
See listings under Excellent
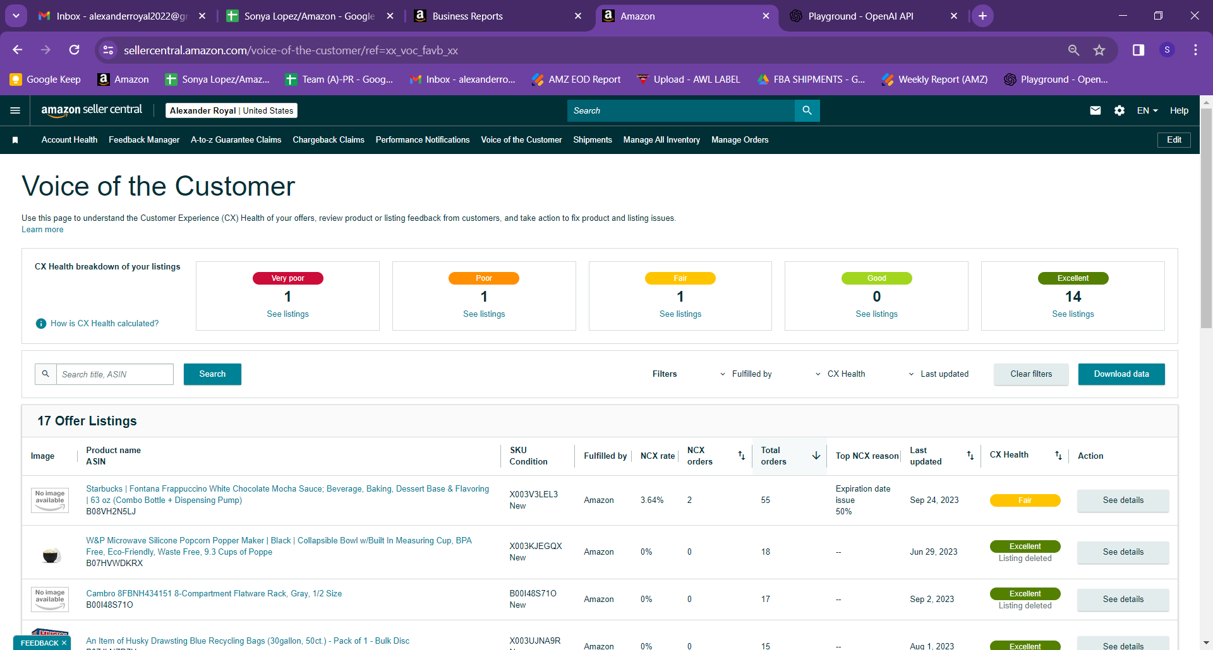[1073, 314]
